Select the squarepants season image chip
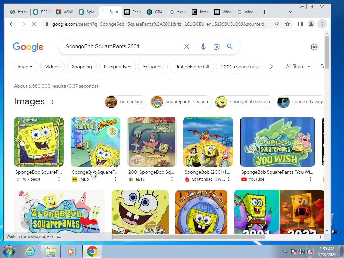 181,102
